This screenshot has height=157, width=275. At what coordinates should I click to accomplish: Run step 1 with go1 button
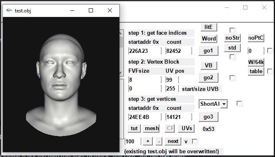(208, 51)
